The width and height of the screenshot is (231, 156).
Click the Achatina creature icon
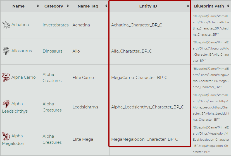coord(6,25)
